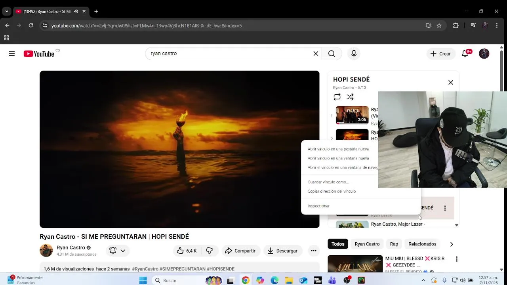Click the Compartir share button

coord(240,251)
